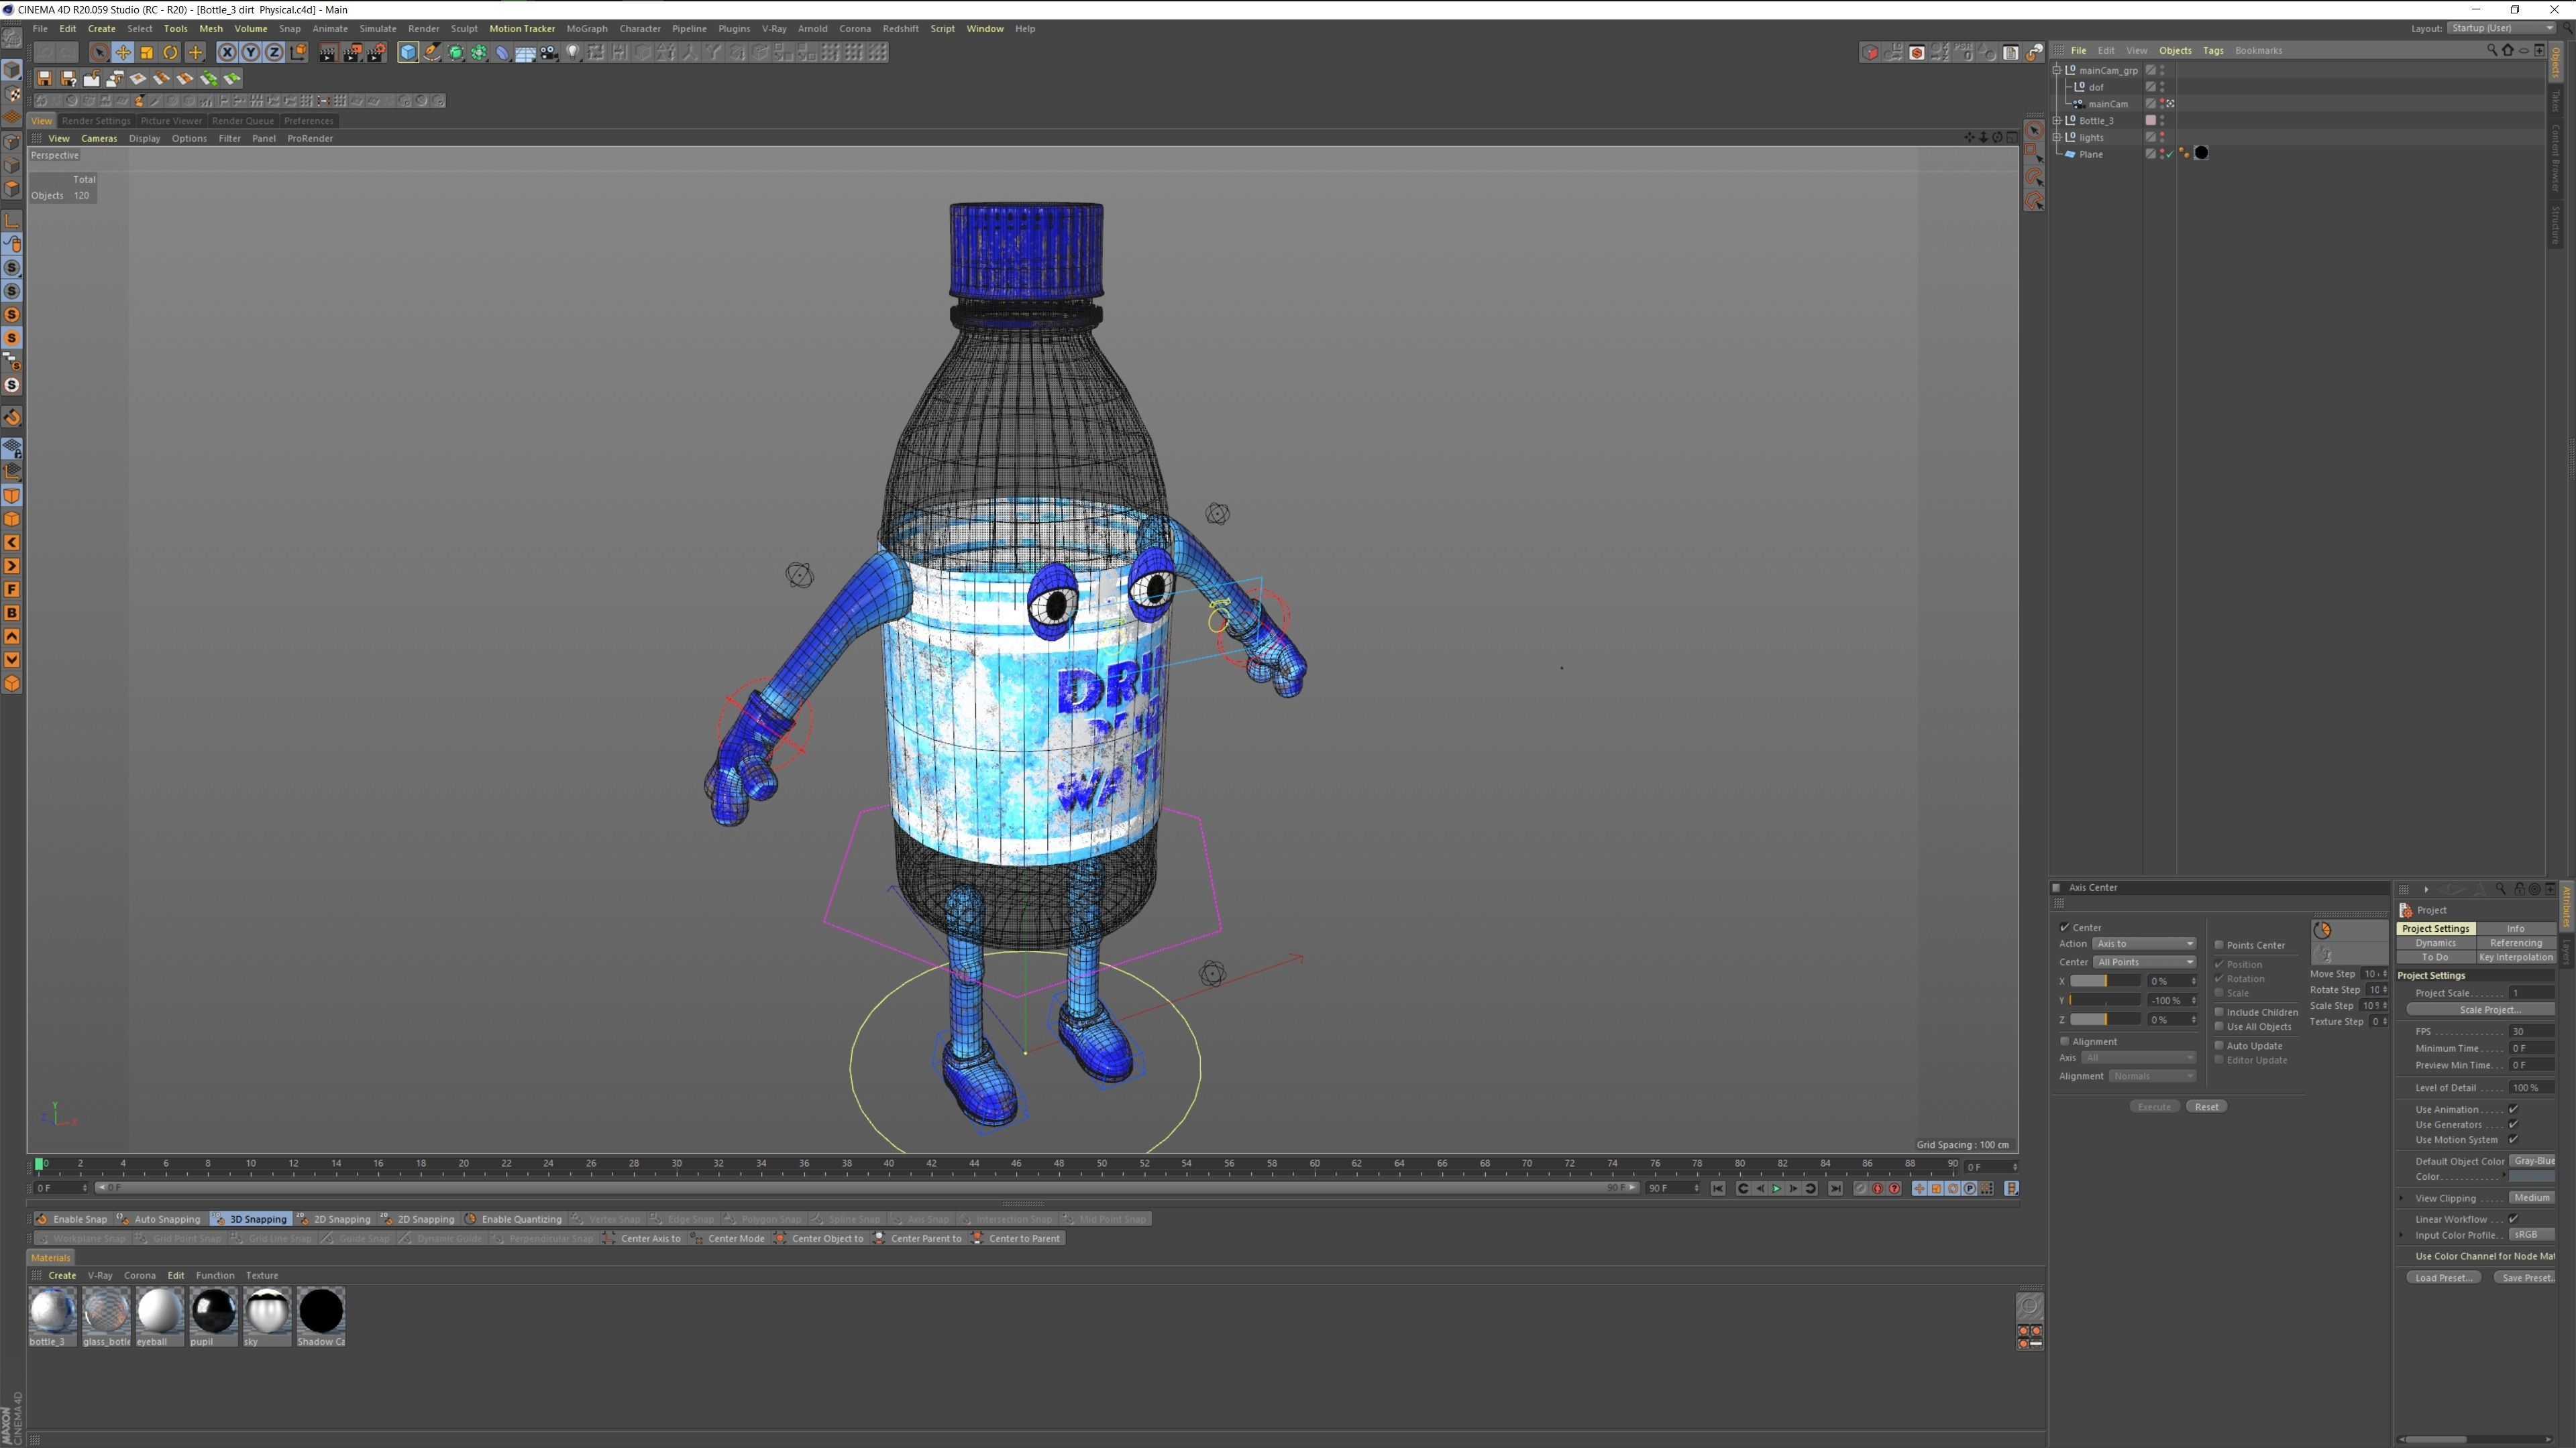Toggle Use Animation checkbox
2576x1448 pixels.
coord(2513,1109)
